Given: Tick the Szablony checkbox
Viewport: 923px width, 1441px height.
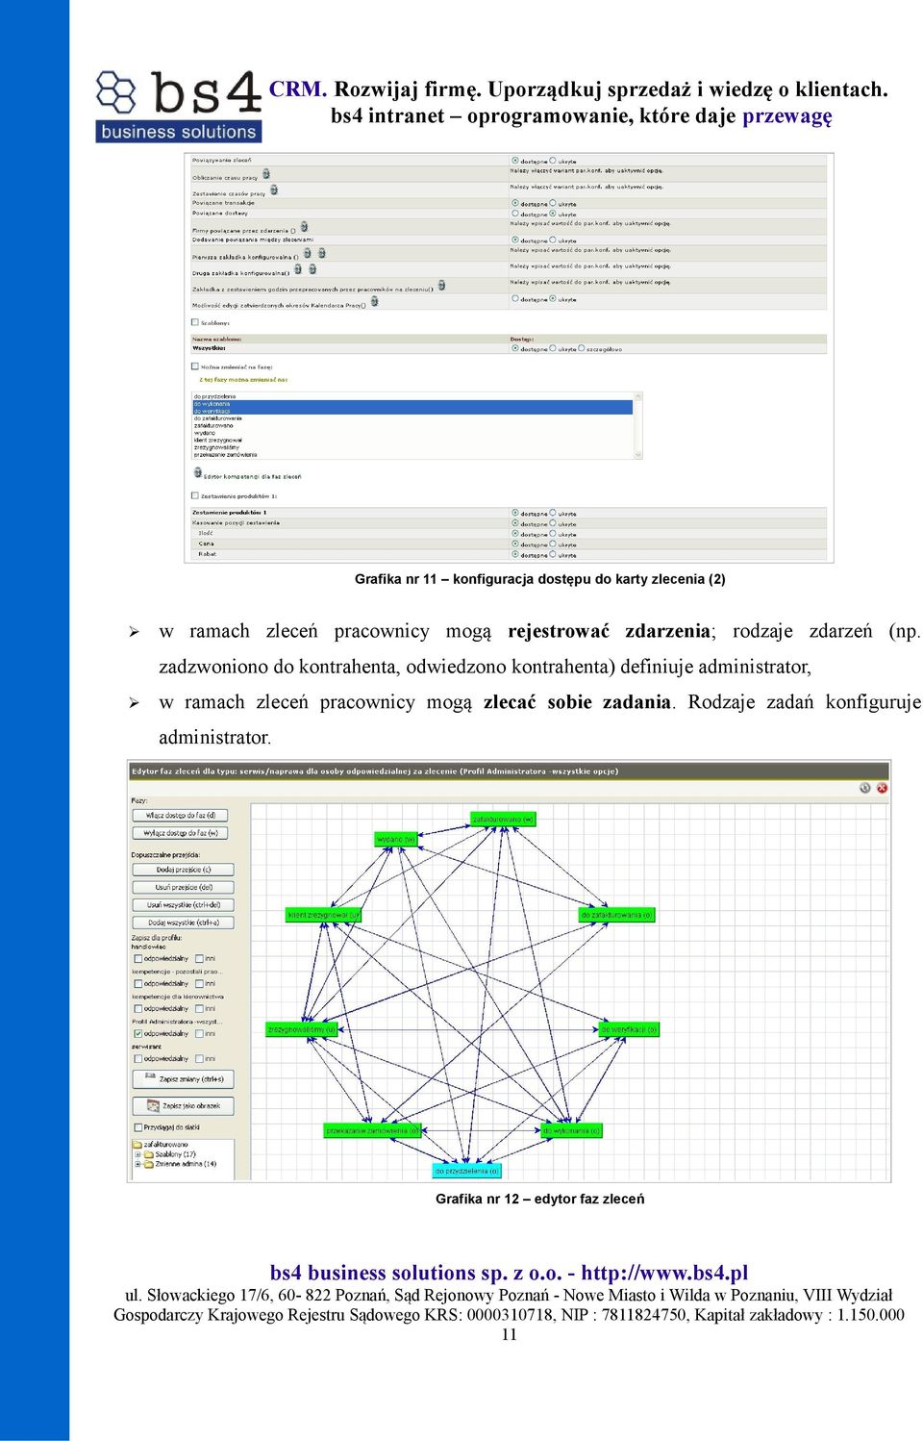Looking at the screenshot, I should click(x=195, y=322).
